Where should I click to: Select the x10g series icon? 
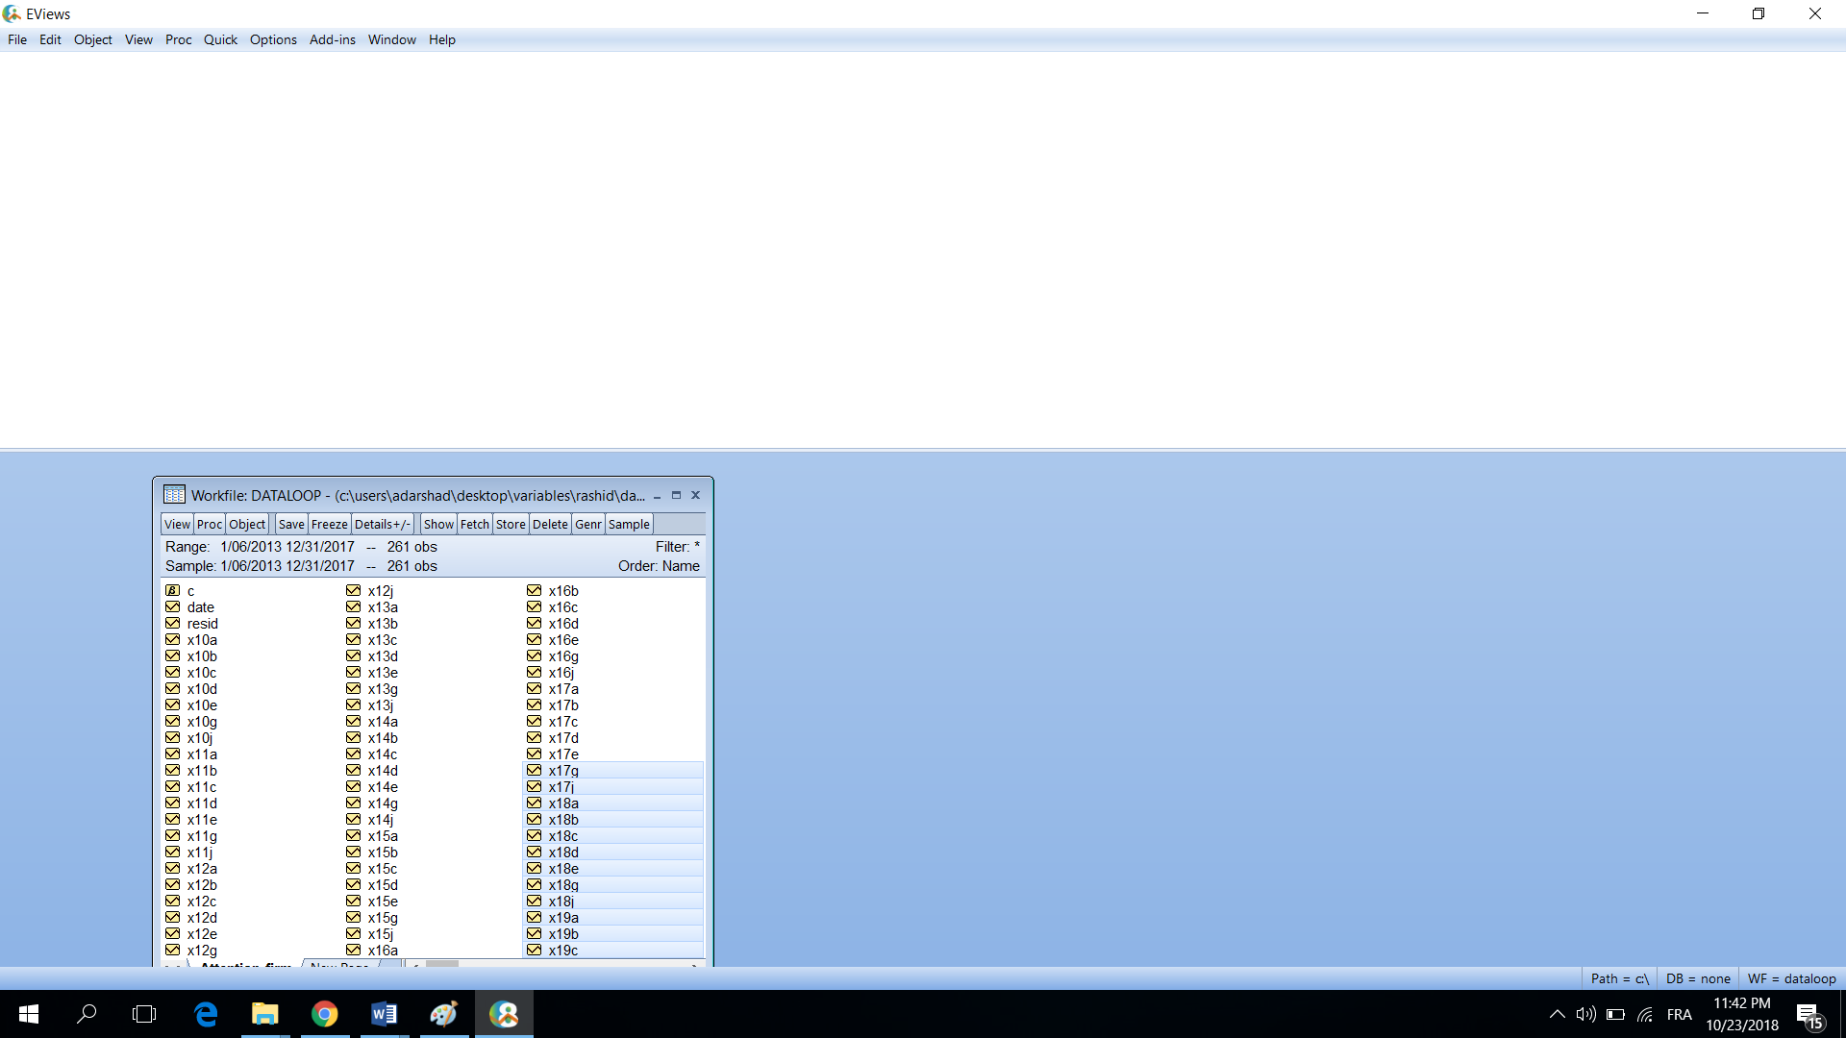(173, 721)
